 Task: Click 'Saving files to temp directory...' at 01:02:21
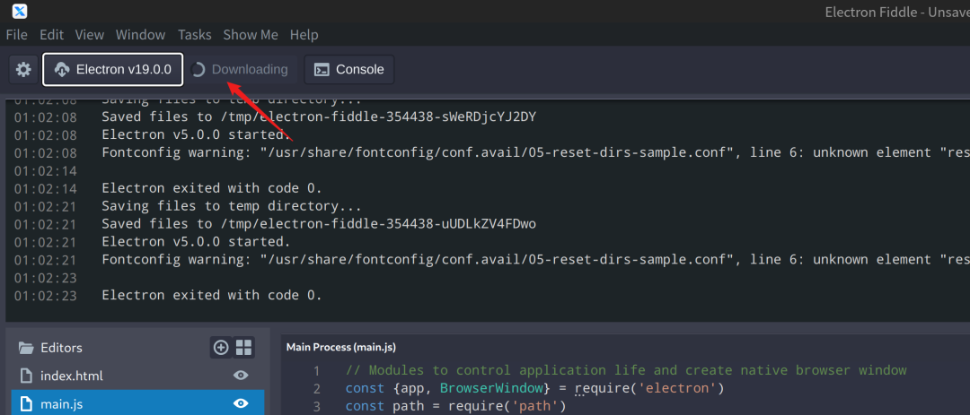tap(232, 205)
